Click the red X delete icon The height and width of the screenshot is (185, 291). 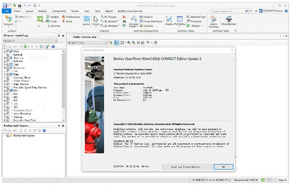click(x=124, y=17)
